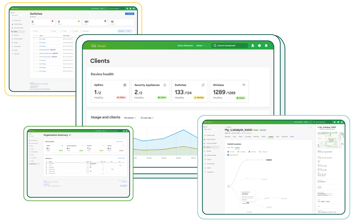Image resolution: width=354 pixels, height=223 pixels.
Task: Click the blue Add switches button
Action: [129, 14]
